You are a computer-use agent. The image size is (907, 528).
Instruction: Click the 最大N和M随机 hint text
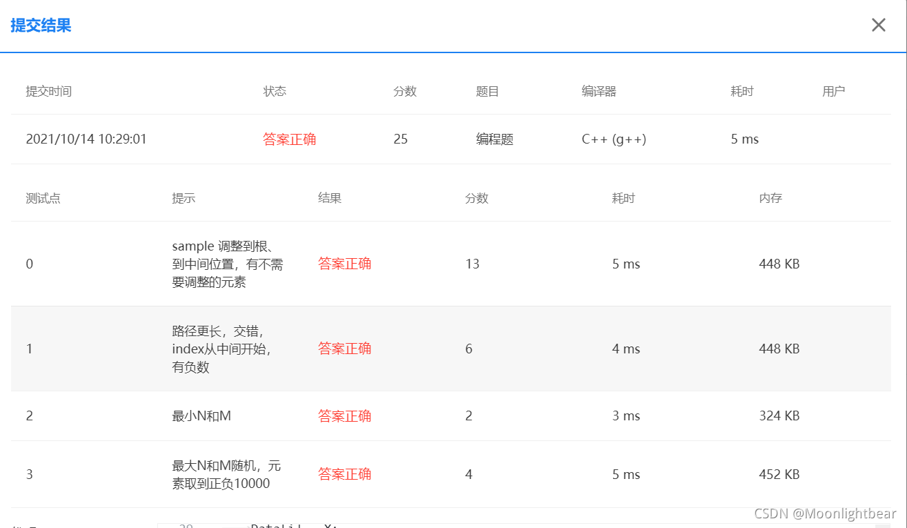(226, 474)
